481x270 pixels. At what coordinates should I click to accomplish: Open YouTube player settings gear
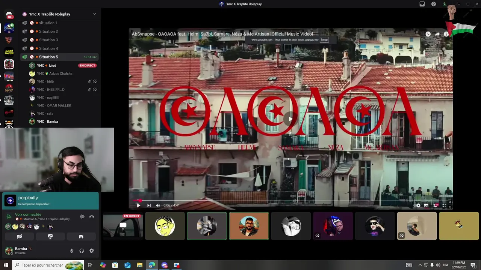[436, 205]
